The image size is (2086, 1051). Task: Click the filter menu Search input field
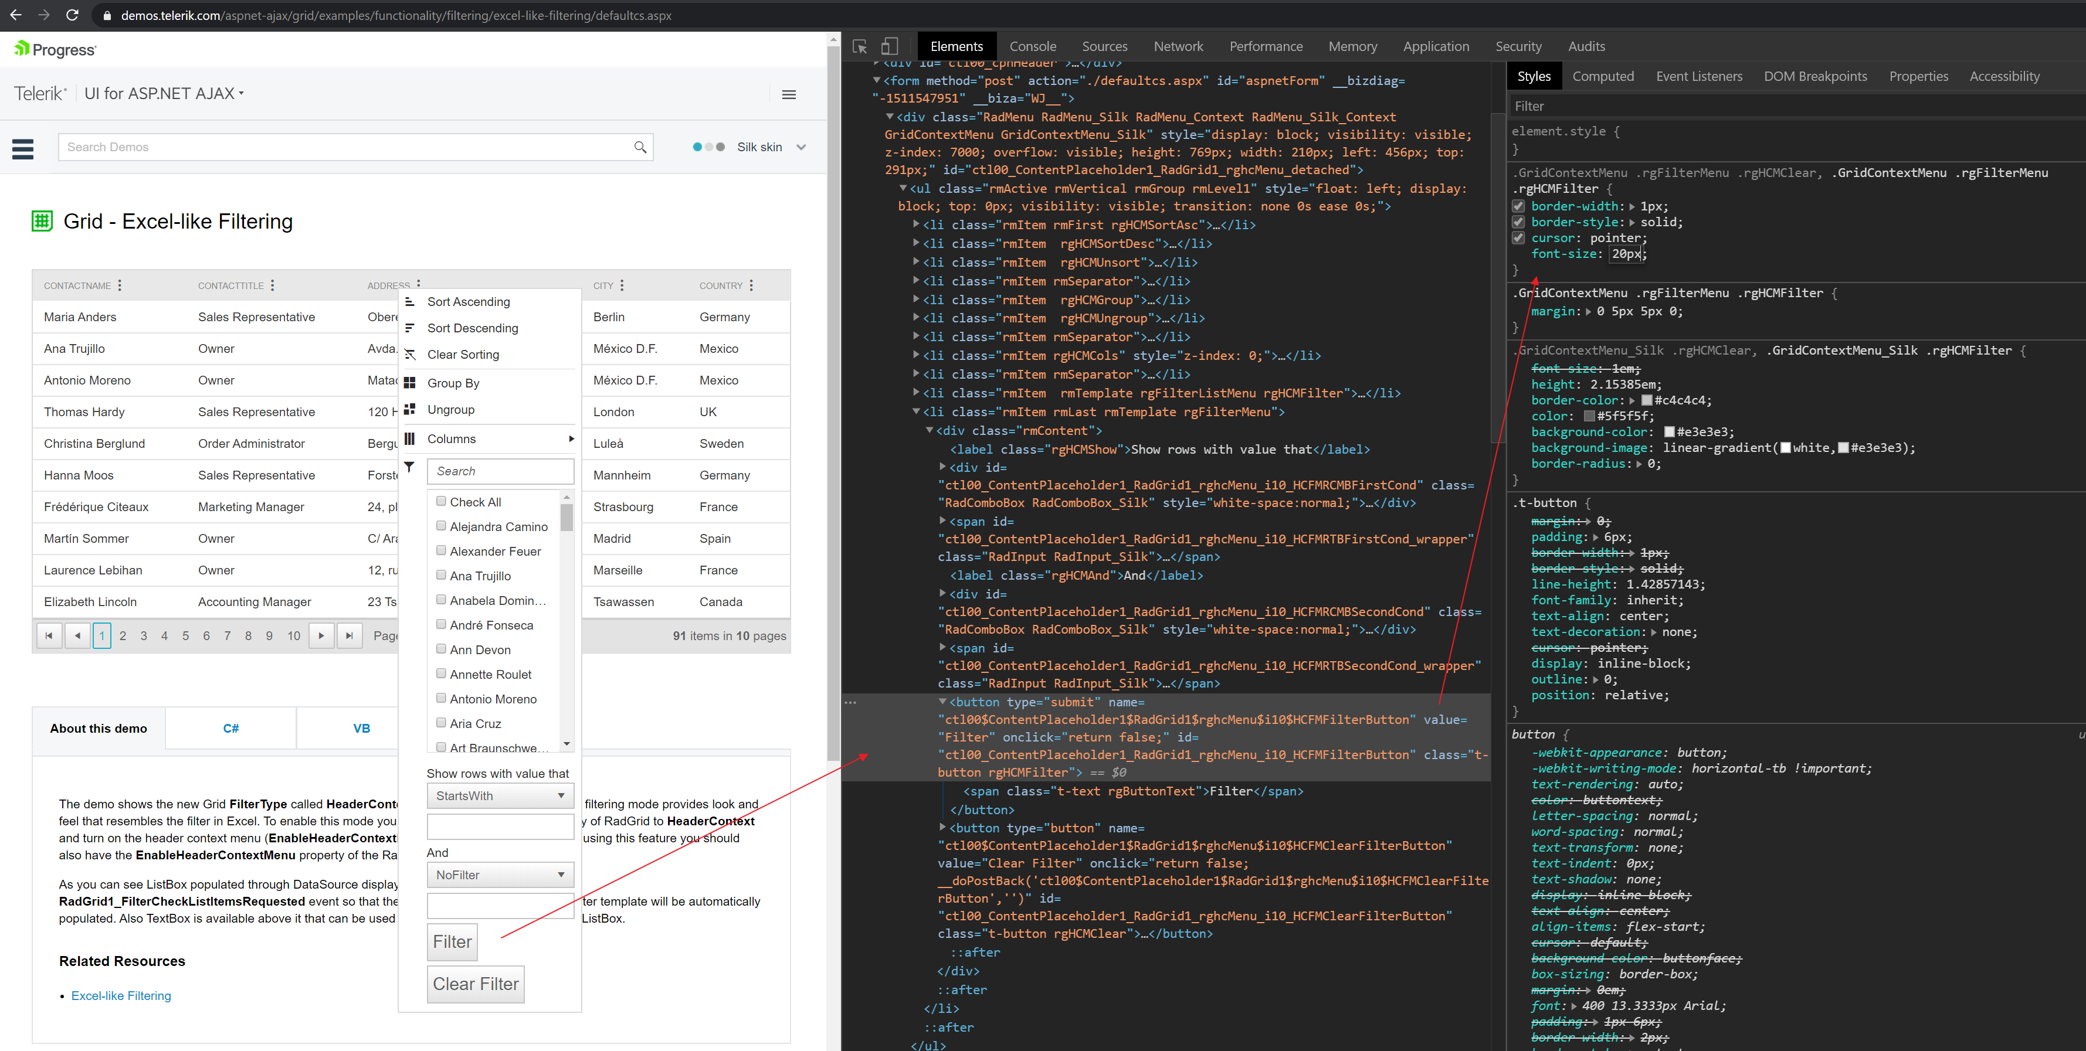point(500,471)
